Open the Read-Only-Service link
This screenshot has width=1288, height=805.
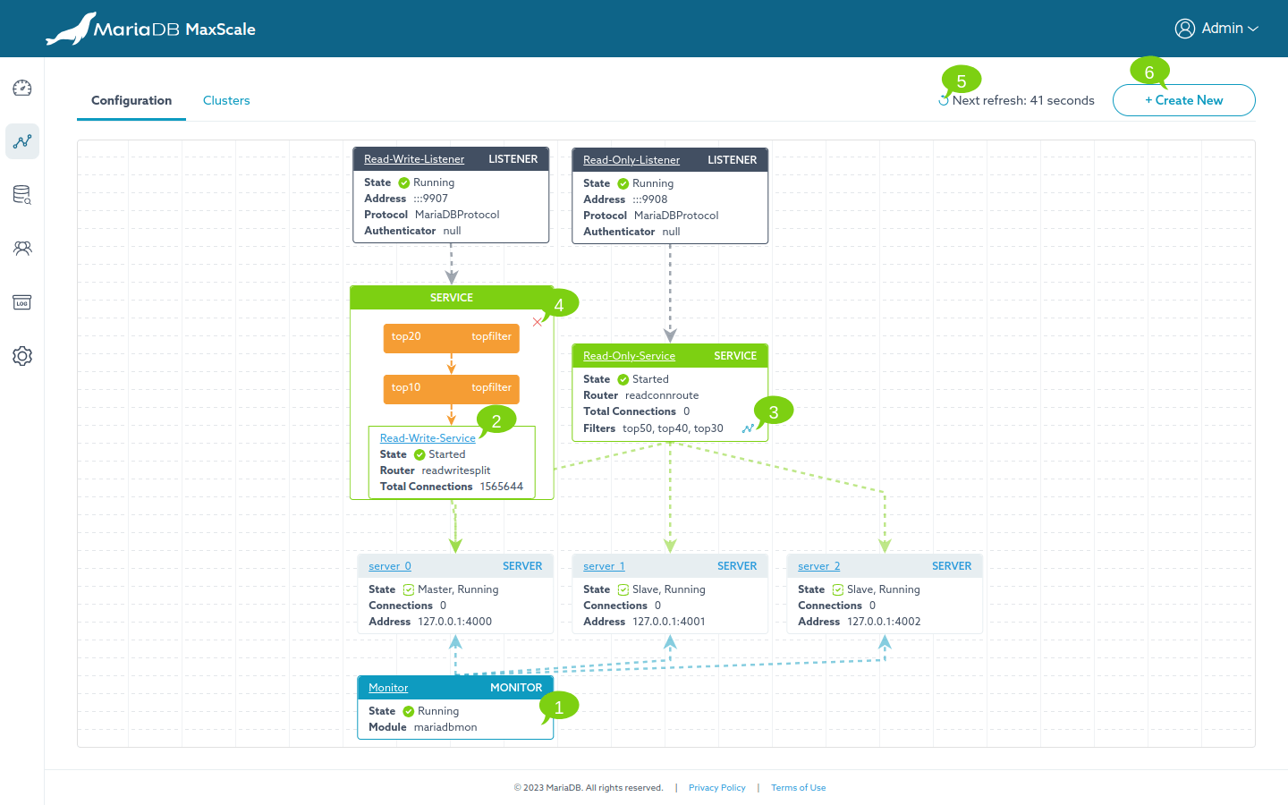click(629, 356)
